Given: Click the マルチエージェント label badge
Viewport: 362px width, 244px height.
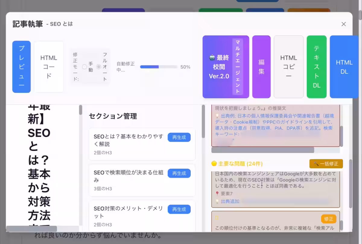Looking at the screenshot, I should (238, 67).
